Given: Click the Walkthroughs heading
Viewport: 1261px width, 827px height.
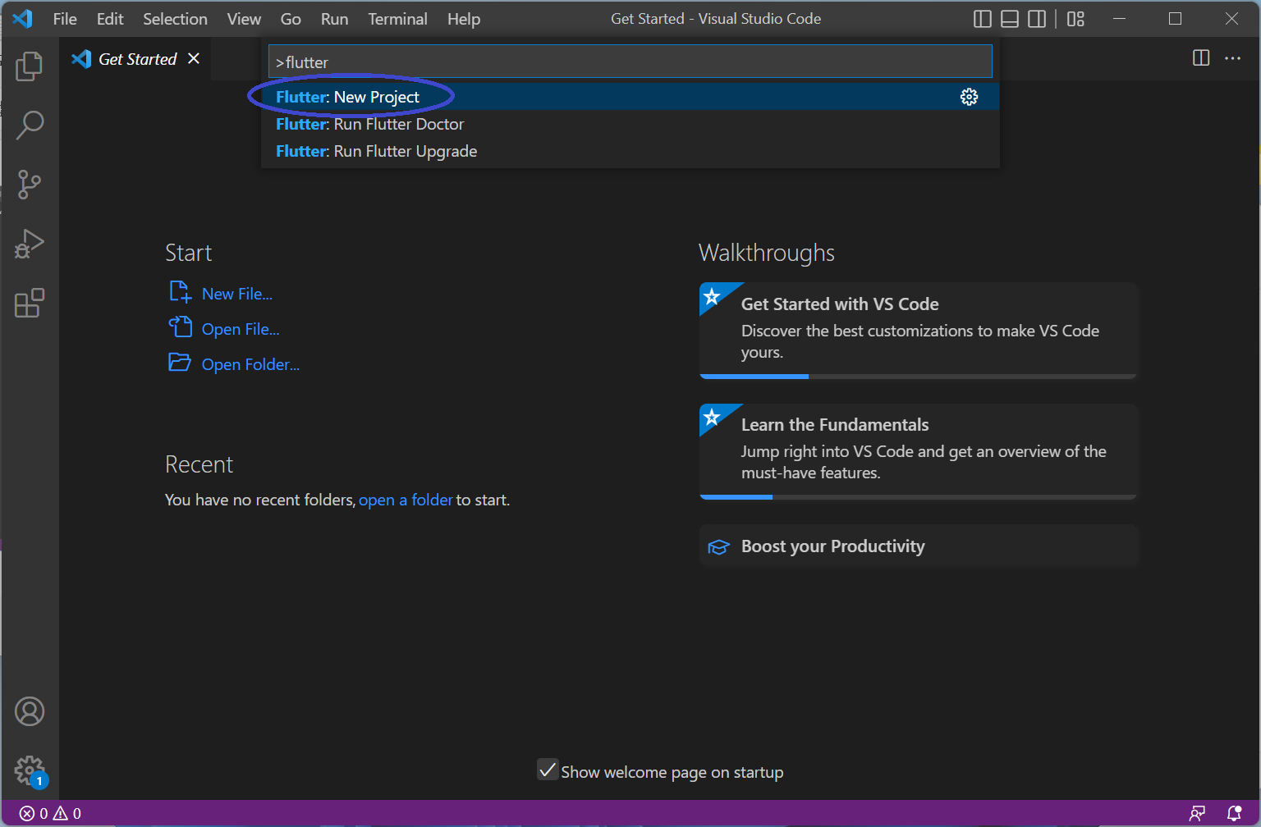Looking at the screenshot, I should 767,253.
